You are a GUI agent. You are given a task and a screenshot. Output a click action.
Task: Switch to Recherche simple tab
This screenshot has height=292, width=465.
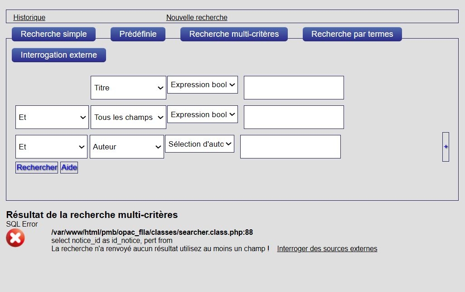(53, 34)
